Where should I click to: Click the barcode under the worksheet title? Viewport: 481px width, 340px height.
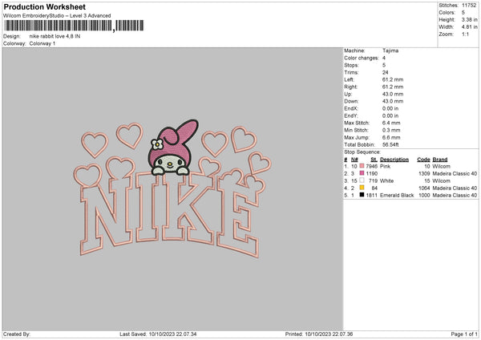74,26
